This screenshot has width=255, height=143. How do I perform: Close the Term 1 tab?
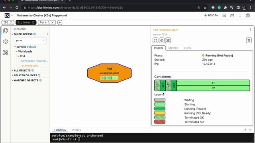[x=53, y=22]
